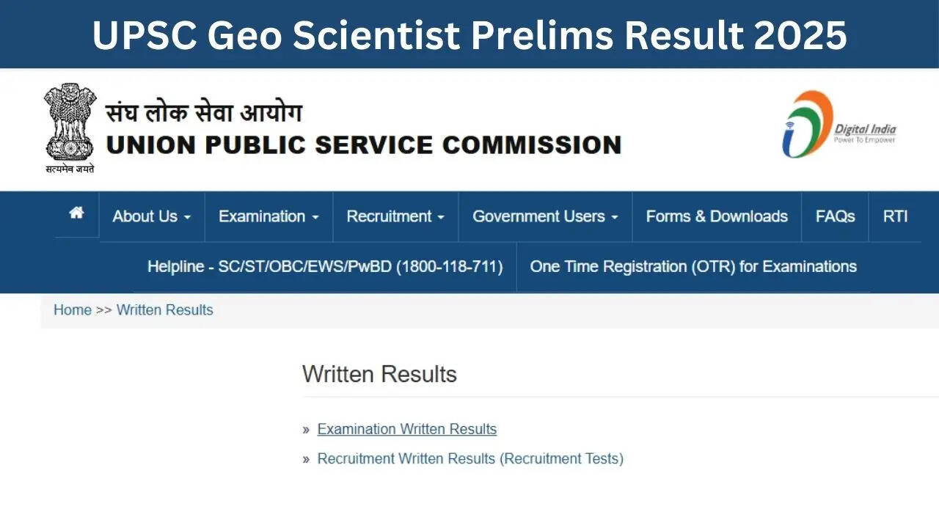
Task: Click the UPSC Geo Scientist Prelims Result banner
Action: [469, 34]
